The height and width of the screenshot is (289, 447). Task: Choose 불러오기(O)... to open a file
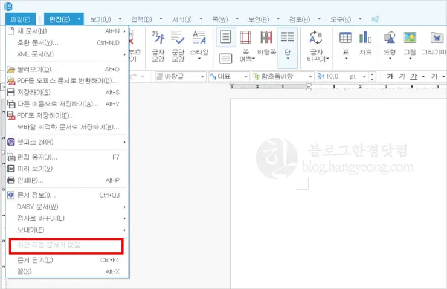(67, 70)
